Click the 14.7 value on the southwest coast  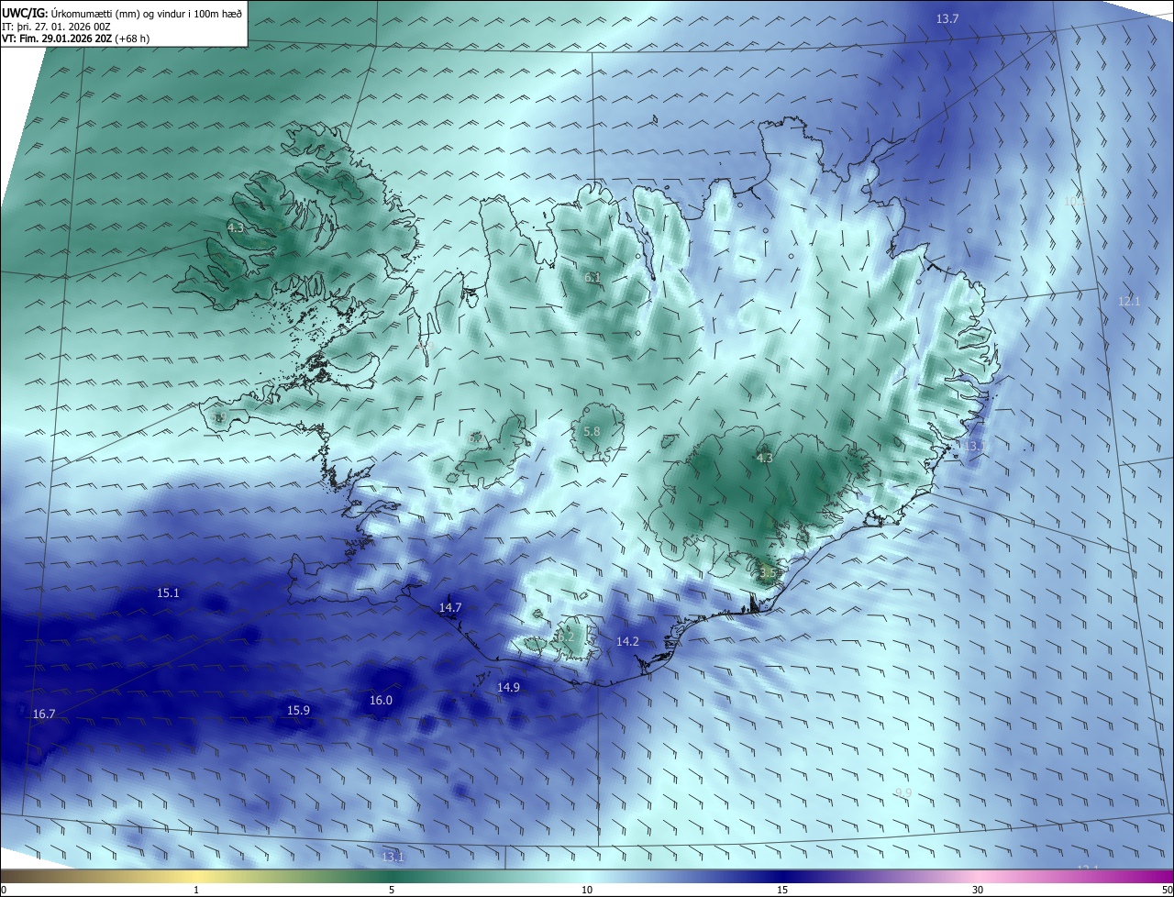tap(450, 607)
